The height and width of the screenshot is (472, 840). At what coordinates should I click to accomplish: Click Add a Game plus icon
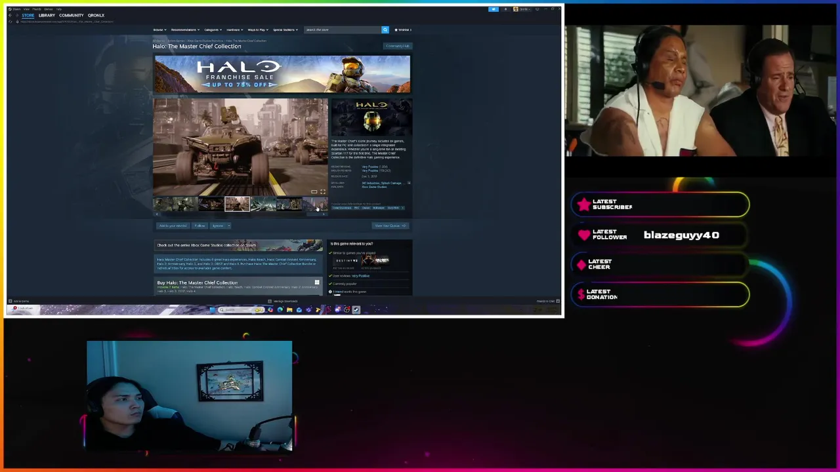(10, 301)
